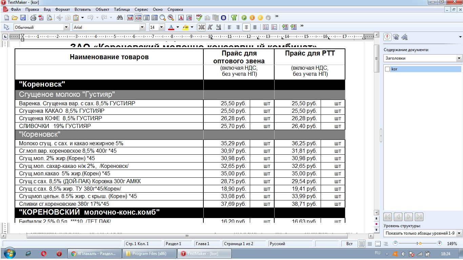Open the Arial font name dropdown

[142, 27]
